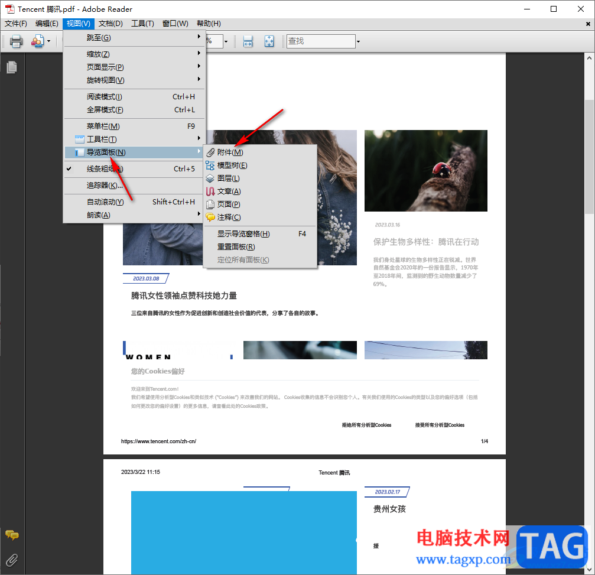
Task: Click the 2023.02.17 date tag
Action: [x=388, y=492]
